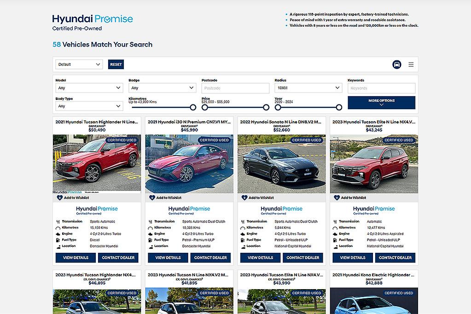471x314 pixels.
Task: Click the Kilometres slider handle
Action: coord(193,107)
